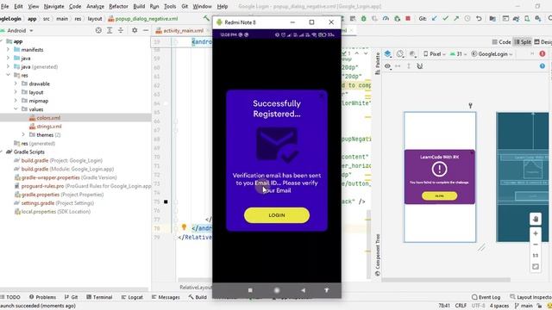This screenshot has width=552, height=310.
Task: Expand the drawable folder
Action: (x=16, y=84)
